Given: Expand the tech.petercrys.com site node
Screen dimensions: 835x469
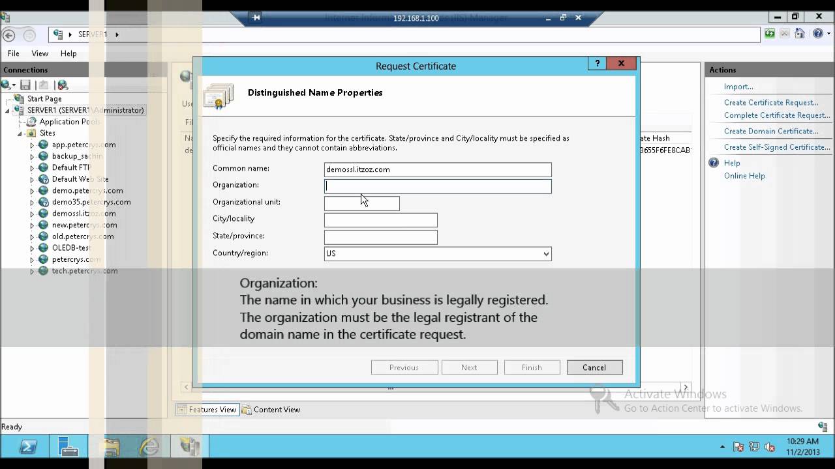Looking at the screenshot, I should (x=32, y=271).
